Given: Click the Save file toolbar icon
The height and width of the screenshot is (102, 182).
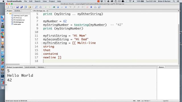Looking at the screenshot, I should coord(17,7).
